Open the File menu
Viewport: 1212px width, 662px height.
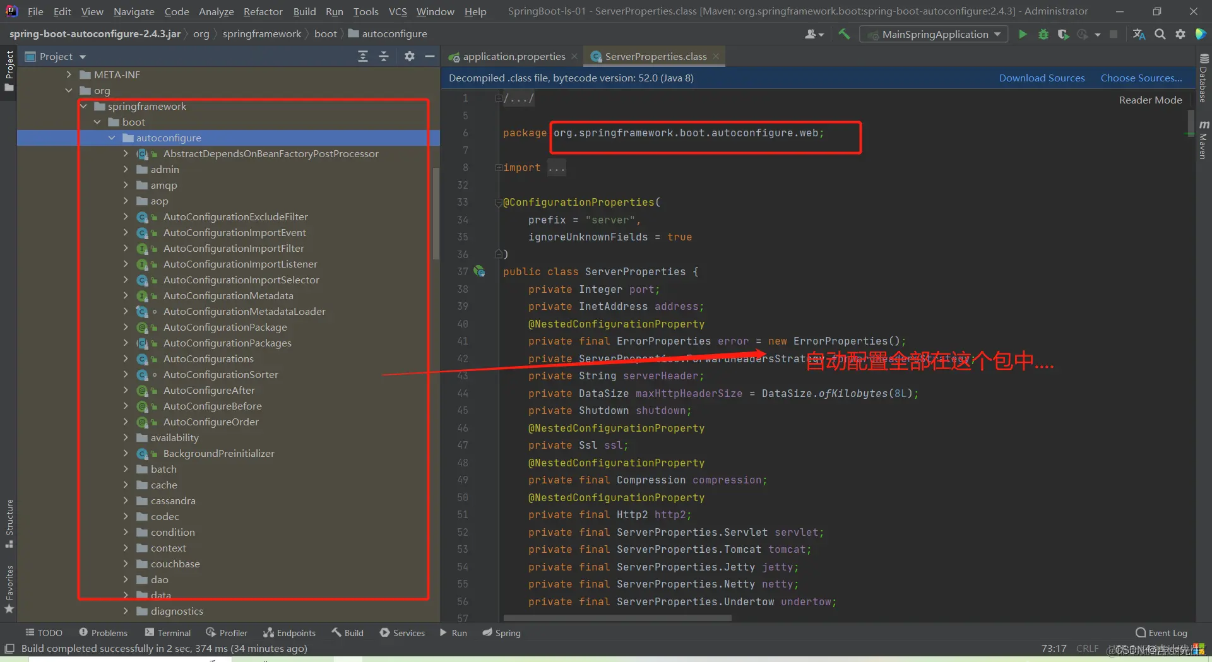[35, 11]
